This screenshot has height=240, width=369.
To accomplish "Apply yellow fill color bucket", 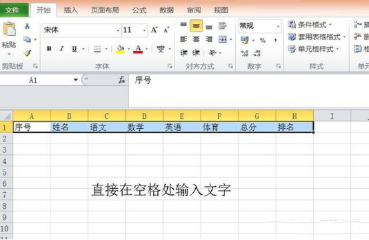I will click(120, 49).
